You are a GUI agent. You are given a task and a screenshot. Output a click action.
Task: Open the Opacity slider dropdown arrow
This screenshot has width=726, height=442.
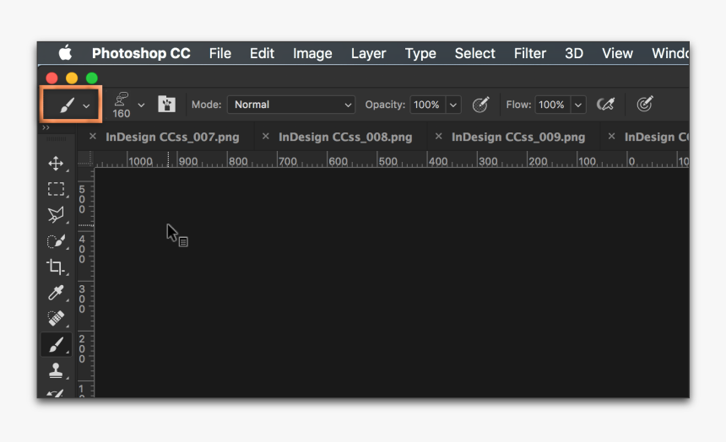(x=453, y=105)
